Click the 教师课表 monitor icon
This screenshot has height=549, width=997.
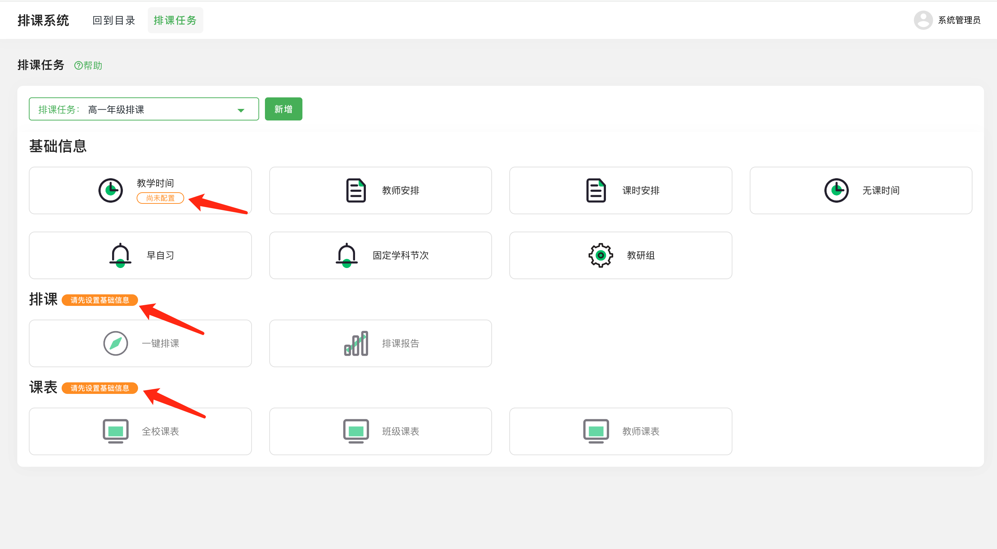tap(596, 431)
